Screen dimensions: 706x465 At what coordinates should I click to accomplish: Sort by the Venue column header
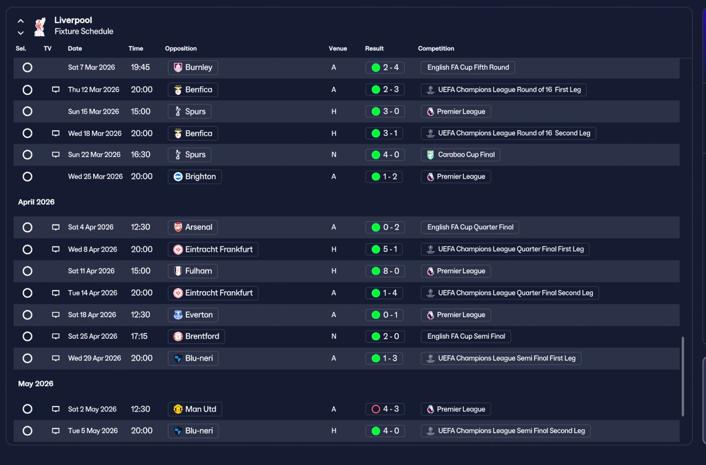click(338, 49)
